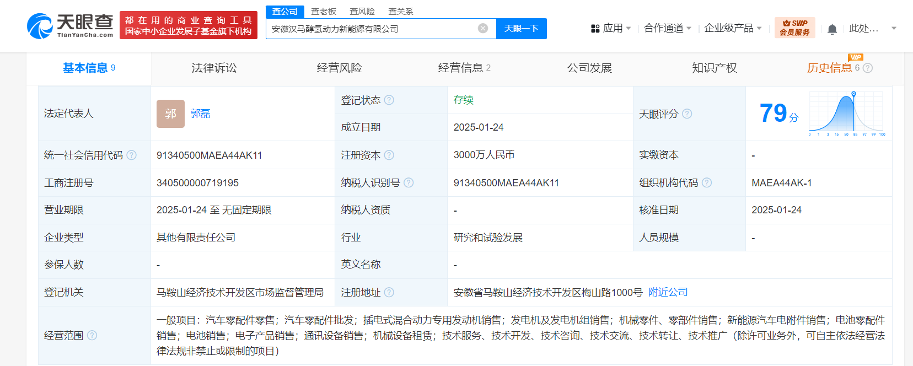Click help icon beside 统一社会信用代码
The image size is (913, 366).
[132, 155]
